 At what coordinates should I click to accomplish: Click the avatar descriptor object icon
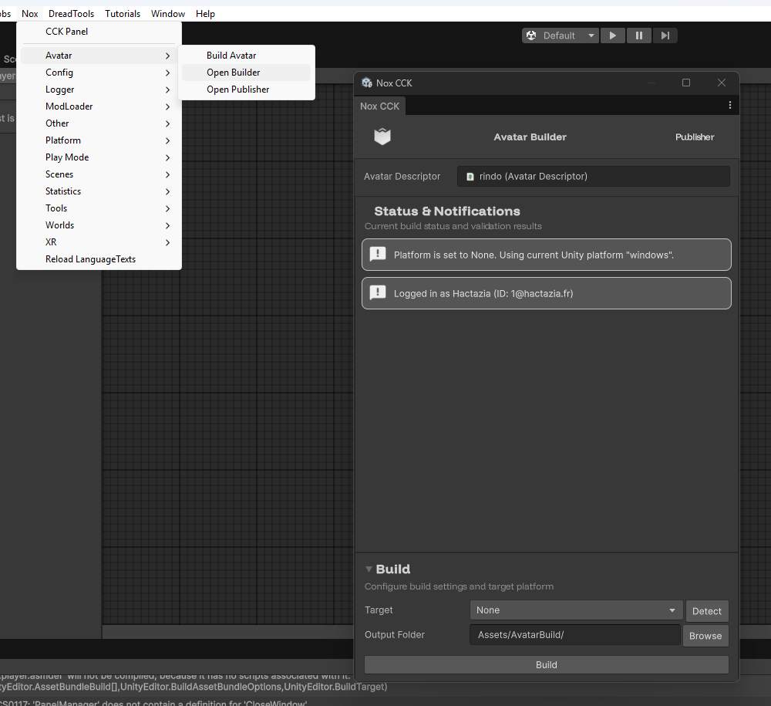[x=470, y=177]
